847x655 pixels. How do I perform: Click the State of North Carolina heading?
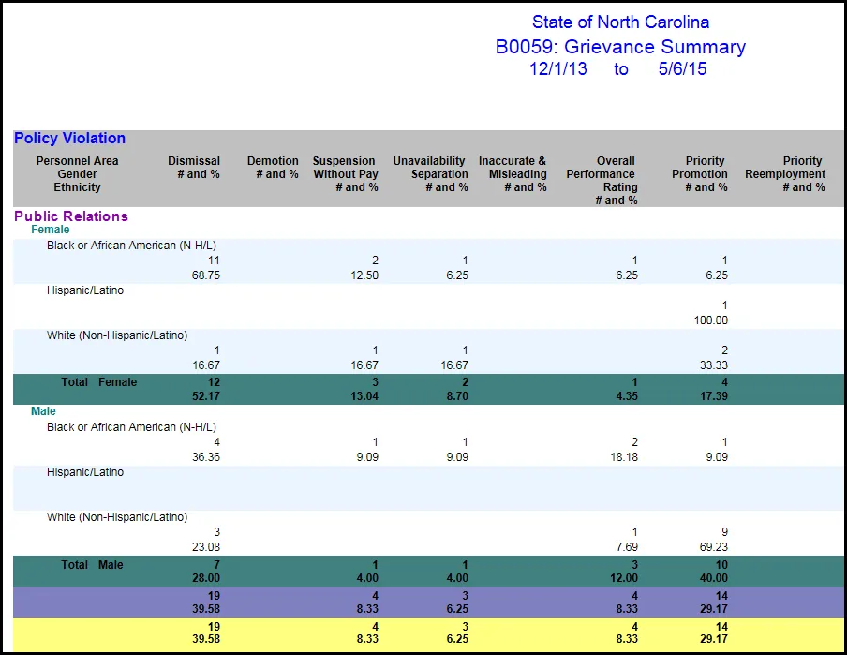[x=620, y=22]
